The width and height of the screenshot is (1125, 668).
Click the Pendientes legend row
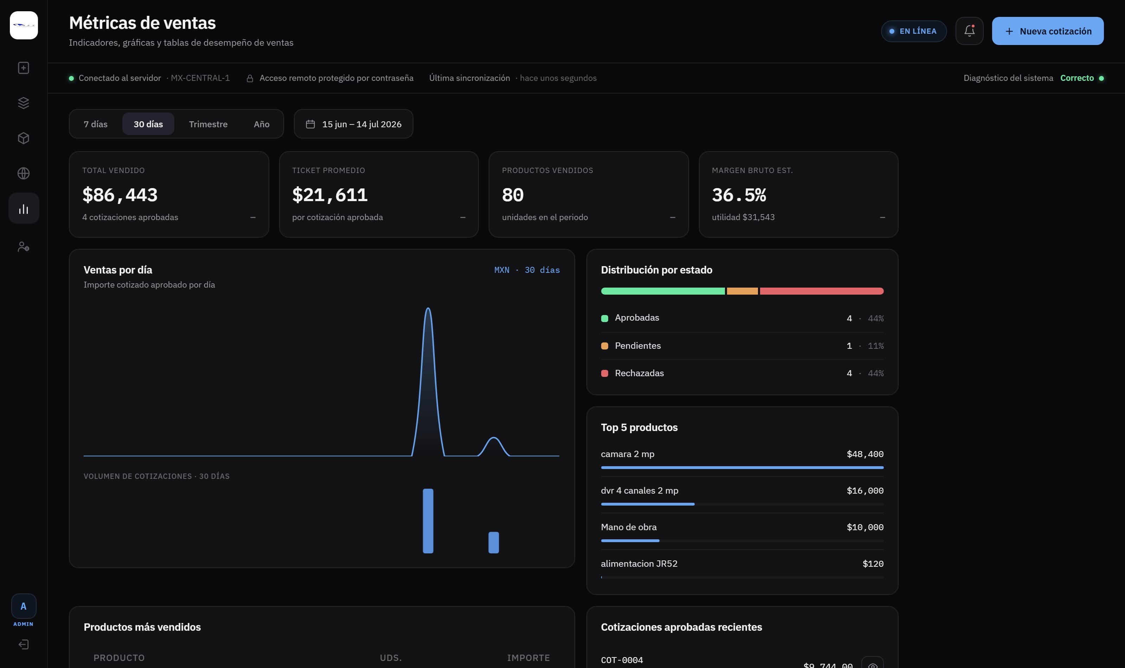[x=742, y=346]
